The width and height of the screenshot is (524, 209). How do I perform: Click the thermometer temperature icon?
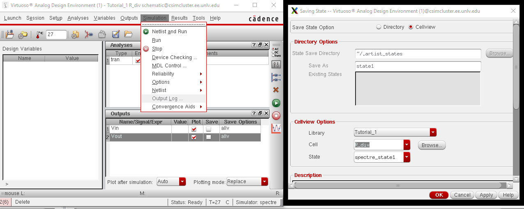[40, 34]
